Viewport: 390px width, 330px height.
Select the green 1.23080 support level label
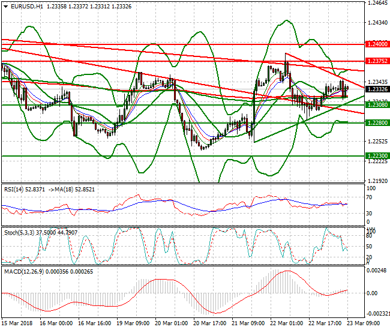click(377, 105)
